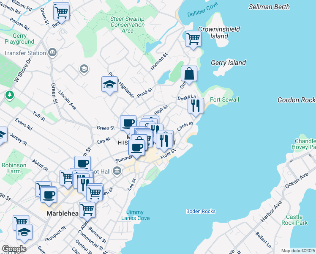Open the coffee cup marker near Summer St
The width and height of the screenshot is (316, 254).
136,147
